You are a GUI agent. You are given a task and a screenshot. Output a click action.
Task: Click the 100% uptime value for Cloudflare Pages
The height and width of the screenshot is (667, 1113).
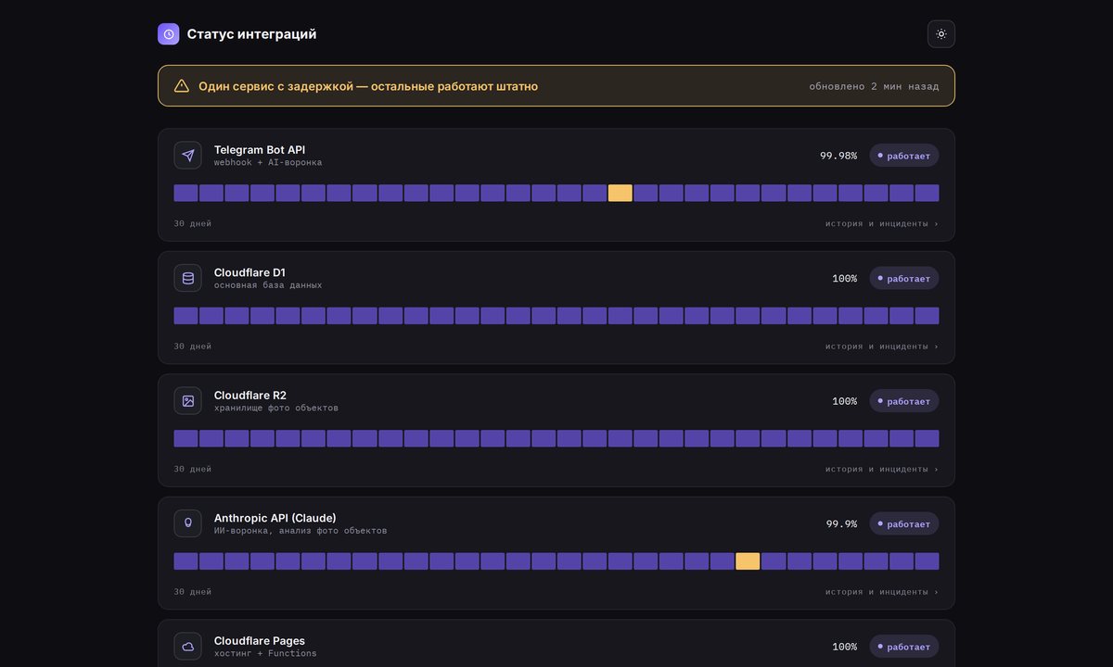844,647
